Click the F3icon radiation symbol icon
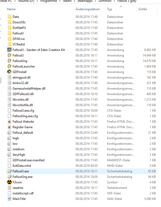Viewport: 161px width, 207px height. 9,182
